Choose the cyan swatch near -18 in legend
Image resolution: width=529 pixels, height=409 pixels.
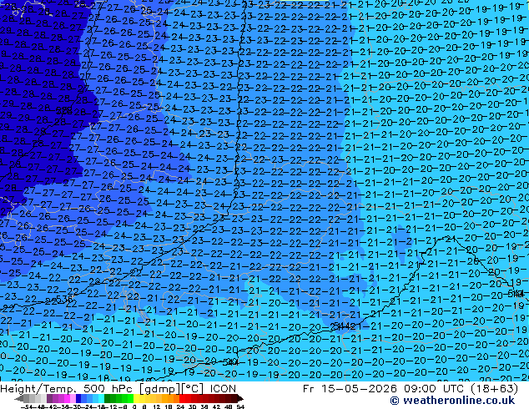coord(101,398)
